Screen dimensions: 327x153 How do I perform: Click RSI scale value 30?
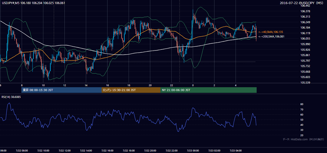[x=302, y=130]
